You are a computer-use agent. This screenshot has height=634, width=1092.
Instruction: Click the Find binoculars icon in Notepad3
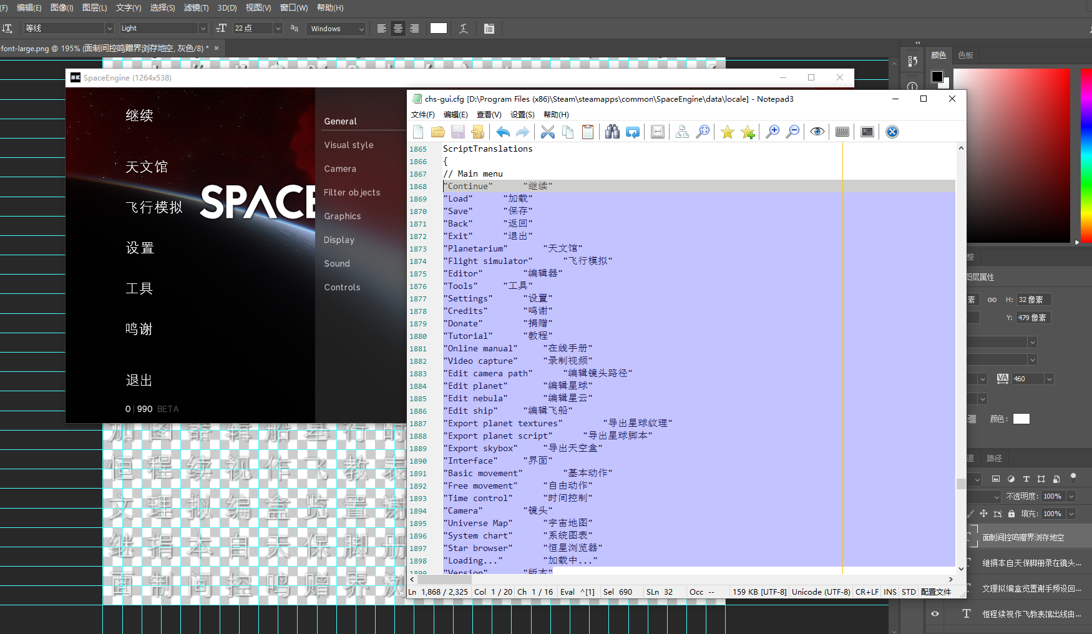[612, 132]
